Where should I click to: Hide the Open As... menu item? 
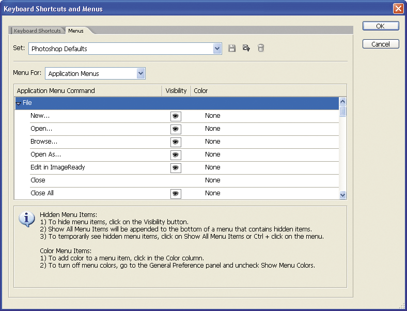[176, 155]
